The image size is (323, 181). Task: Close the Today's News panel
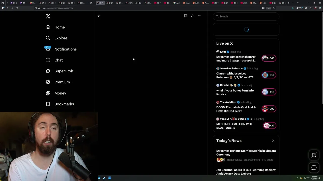(x=273, y=141)
